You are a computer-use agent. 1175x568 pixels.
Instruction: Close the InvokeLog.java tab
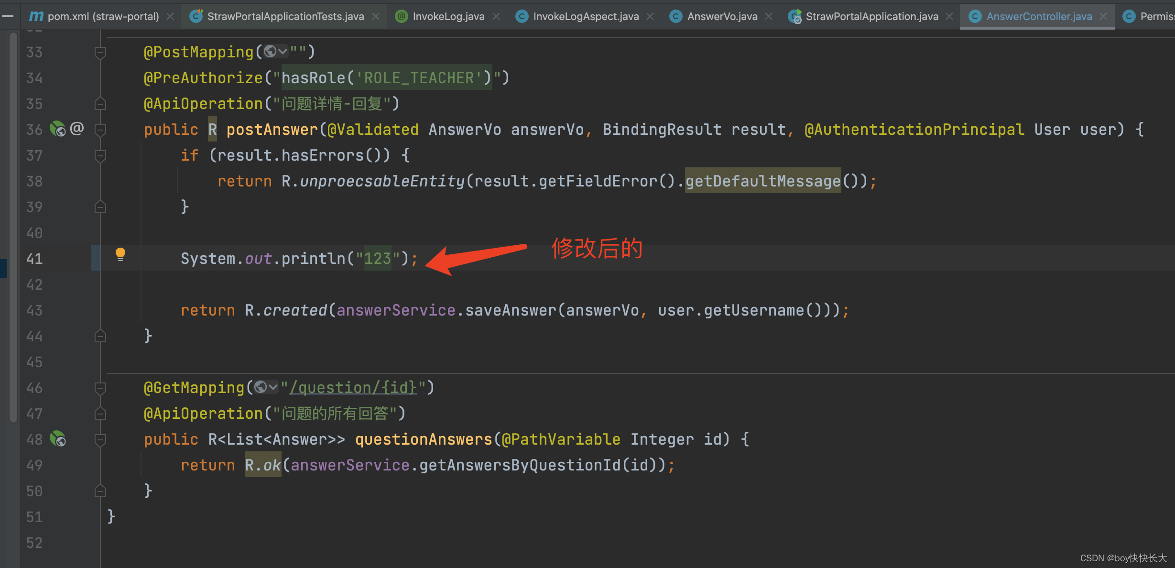coord(496,16)
